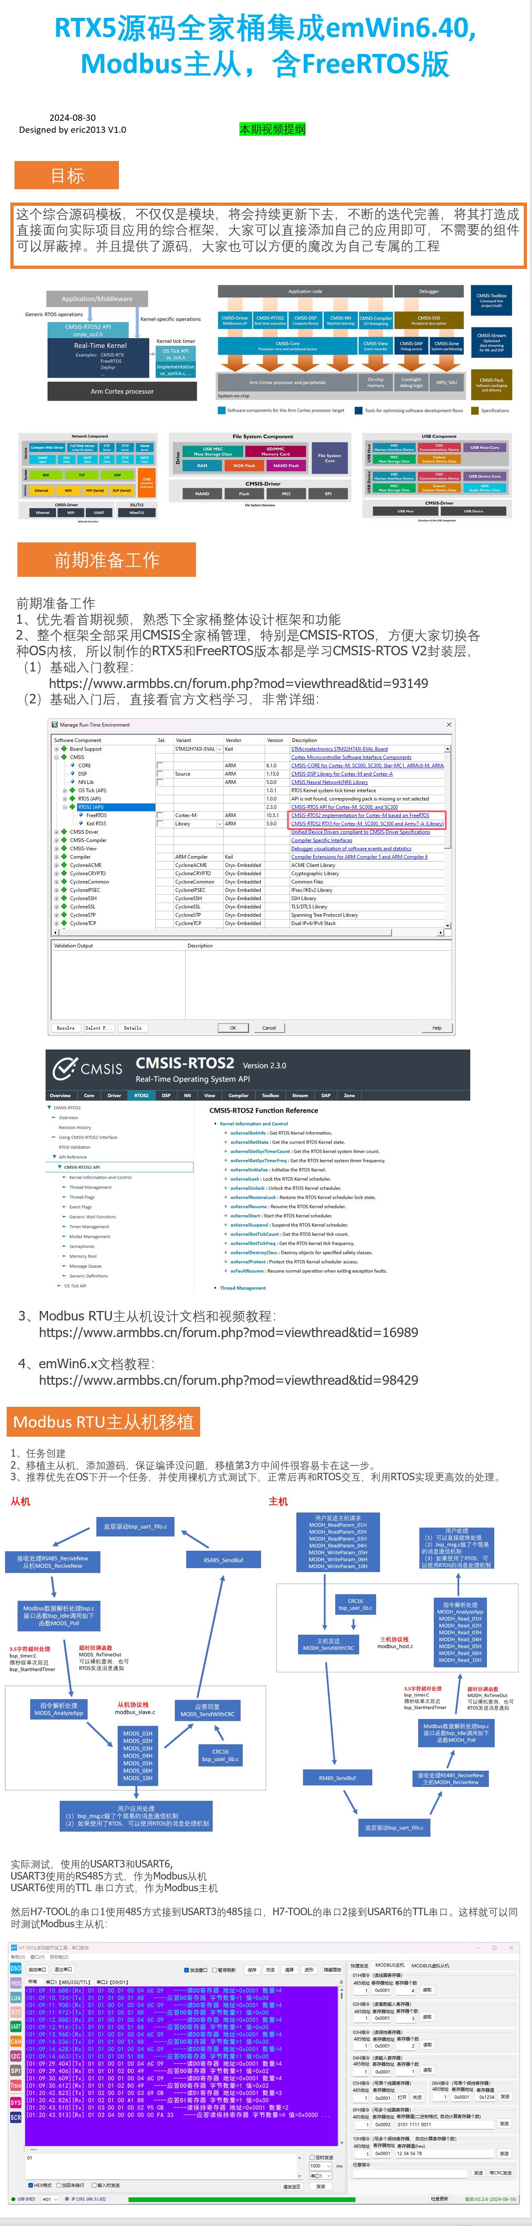The image size is (532, 2226).
Task: Check the FreeRTOS component Sel. box
Action: [x=160, y=815]
